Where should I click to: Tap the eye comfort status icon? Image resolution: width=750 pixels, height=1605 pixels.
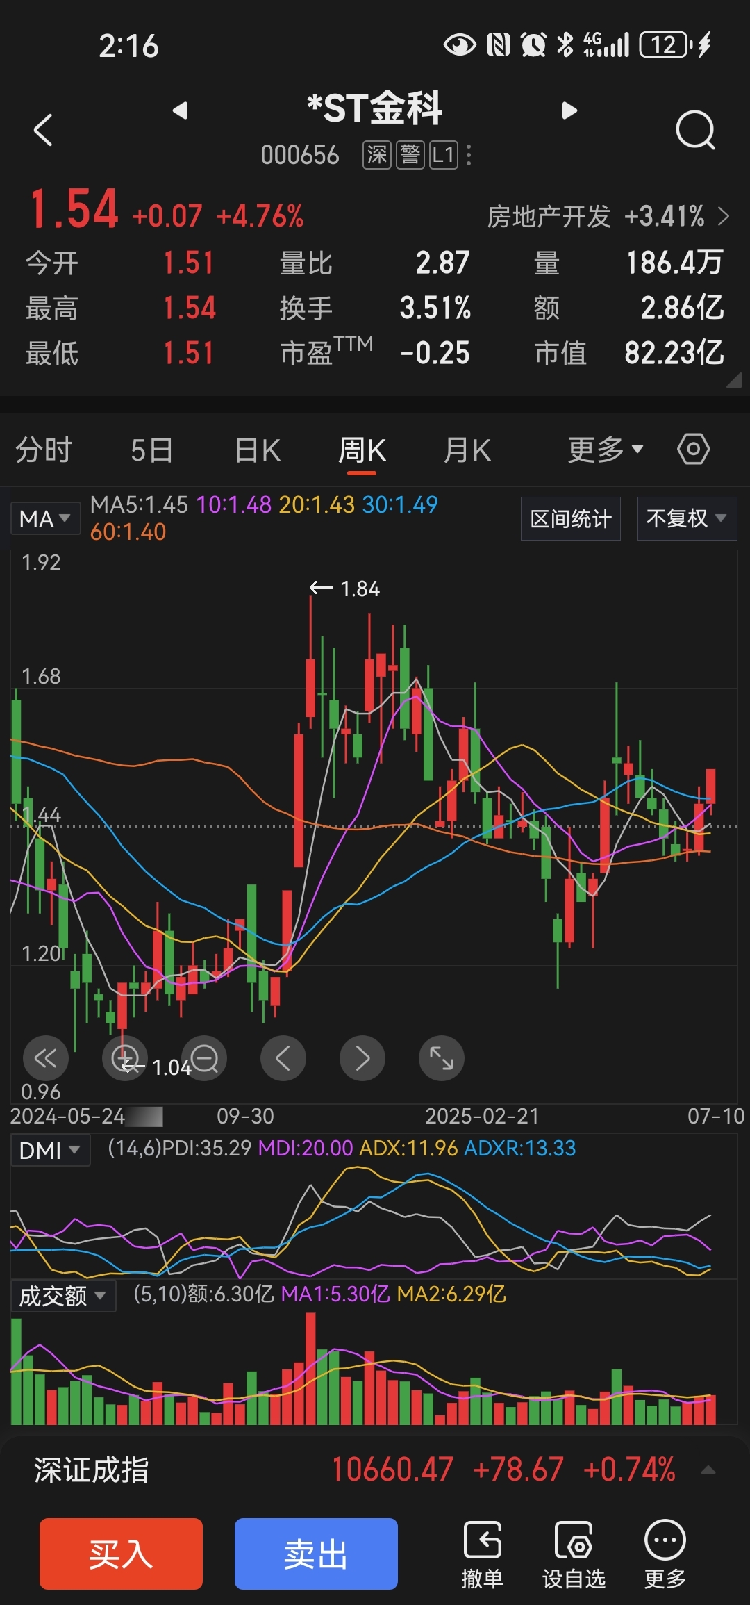460,44
